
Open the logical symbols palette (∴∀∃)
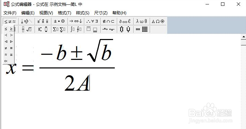[x=92, y=21]
